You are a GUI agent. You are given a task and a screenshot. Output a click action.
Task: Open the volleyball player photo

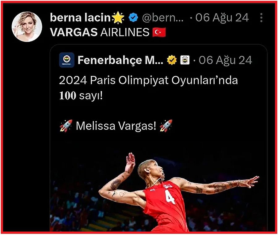159,188
